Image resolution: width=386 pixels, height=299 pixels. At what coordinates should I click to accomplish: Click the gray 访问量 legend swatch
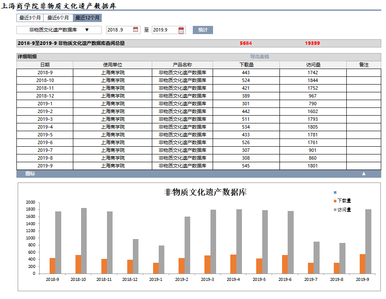click(x=335, y=210)
